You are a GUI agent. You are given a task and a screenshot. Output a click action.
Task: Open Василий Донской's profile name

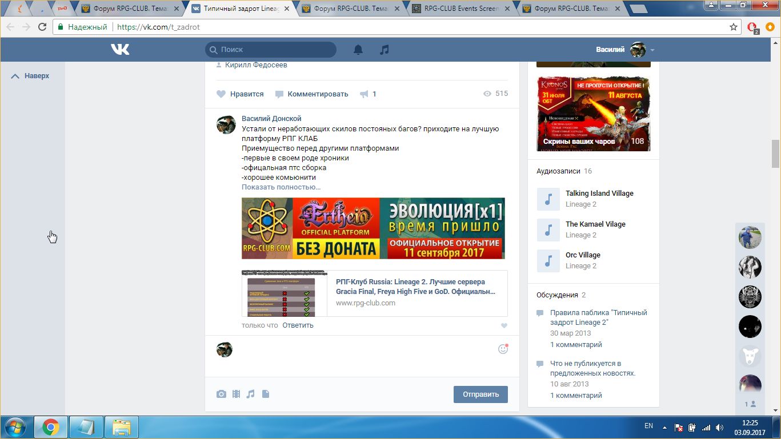pos(271,119)
